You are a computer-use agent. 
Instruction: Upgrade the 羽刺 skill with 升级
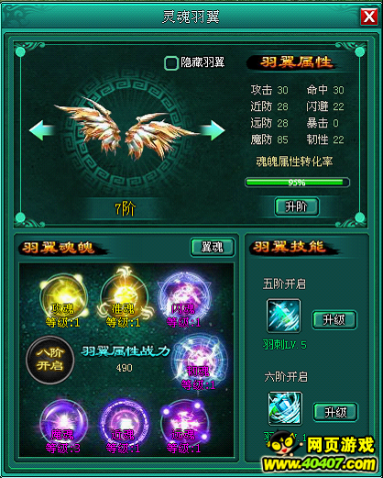(x=334, y=320)
